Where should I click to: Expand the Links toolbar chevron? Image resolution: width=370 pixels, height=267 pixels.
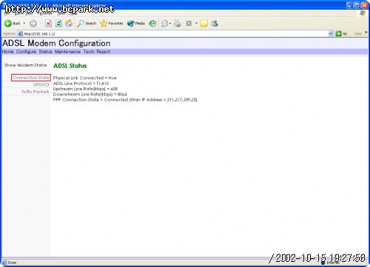click(x=366, y=33)
